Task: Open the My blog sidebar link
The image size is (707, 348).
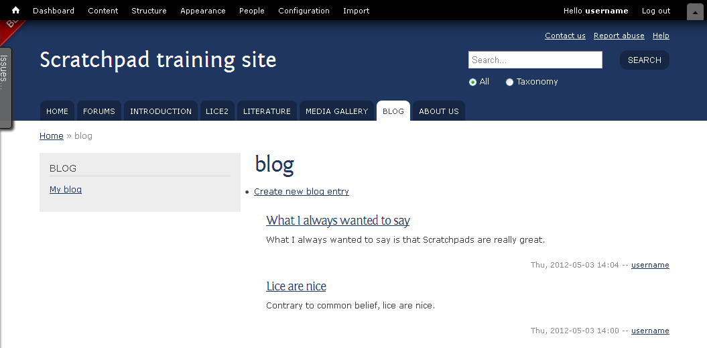Action: pyautogui.click(x=66, y=190)
